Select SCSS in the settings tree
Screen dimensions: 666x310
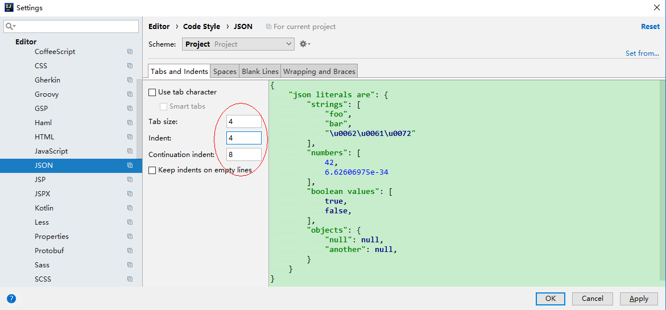(x=43, y=279)
